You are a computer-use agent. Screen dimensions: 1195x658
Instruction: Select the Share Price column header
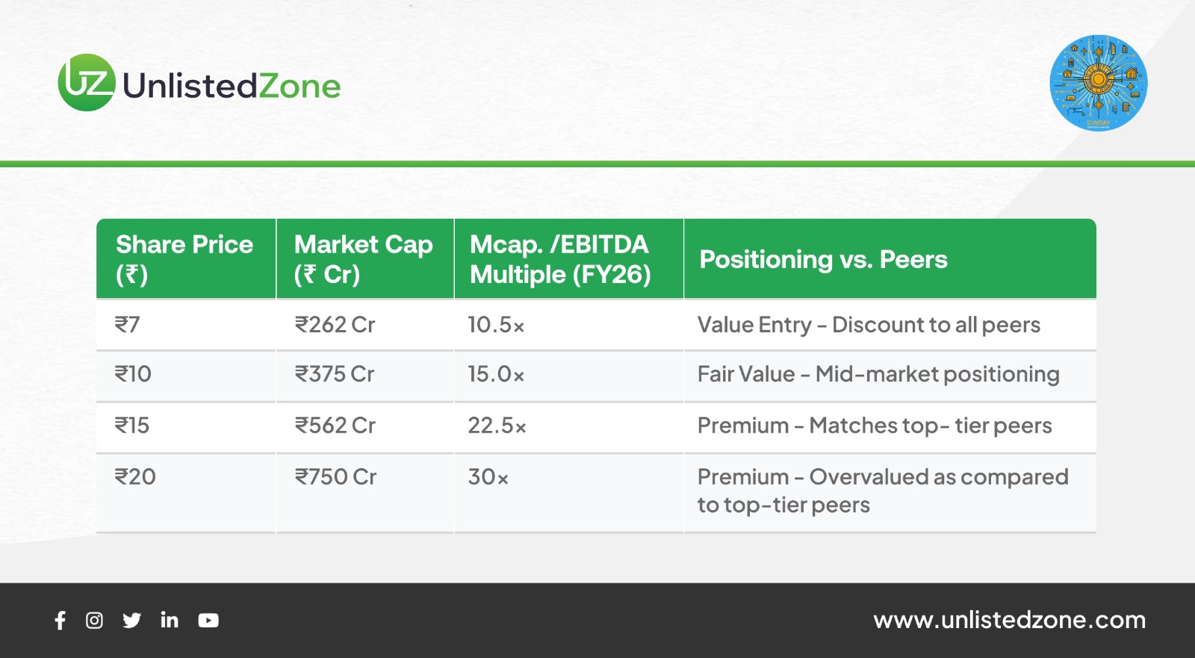[184, 259]
